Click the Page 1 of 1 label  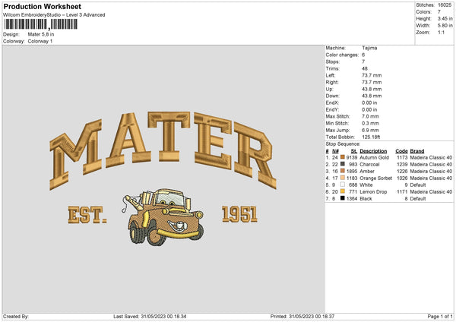(440, 316)
